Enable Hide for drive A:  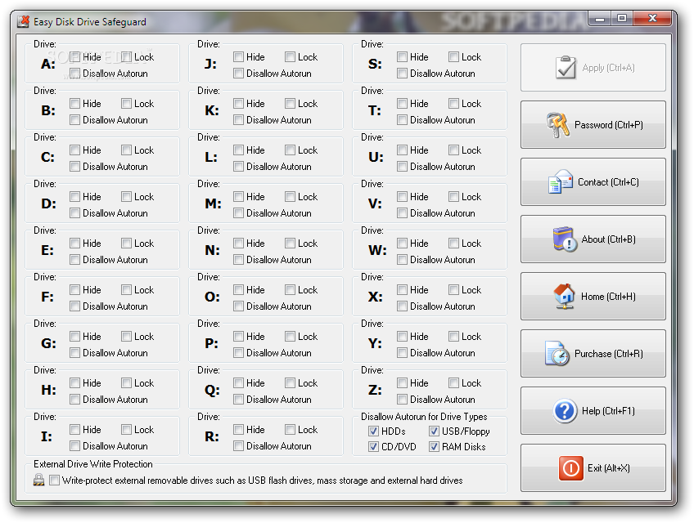coord(74,57)
